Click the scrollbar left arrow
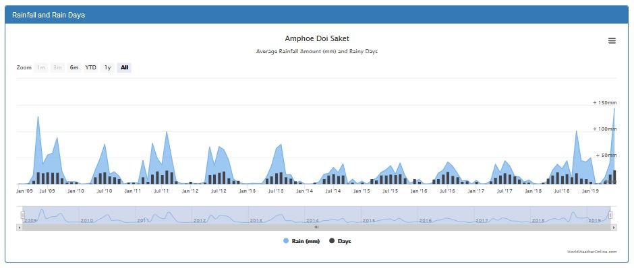Image resolution: width=634 pixels, height=268 pixels. [20, 227]
